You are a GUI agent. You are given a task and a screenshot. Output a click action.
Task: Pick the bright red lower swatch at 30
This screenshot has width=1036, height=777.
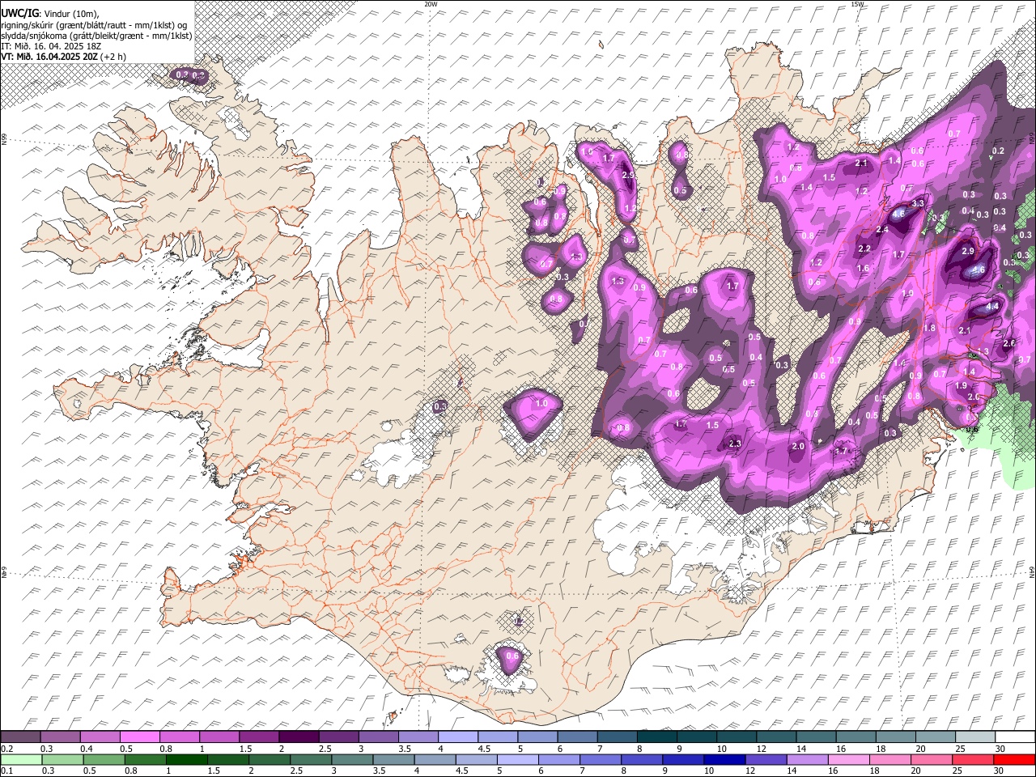tap(1013, 759)
